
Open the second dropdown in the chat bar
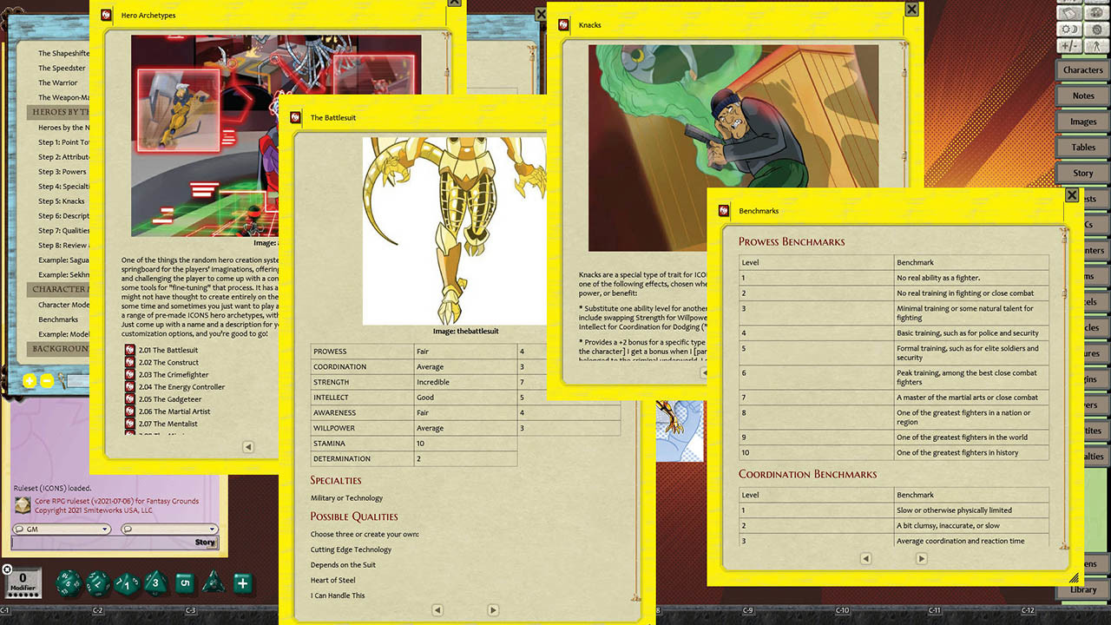pyautogui.click(x=169, y=528)
